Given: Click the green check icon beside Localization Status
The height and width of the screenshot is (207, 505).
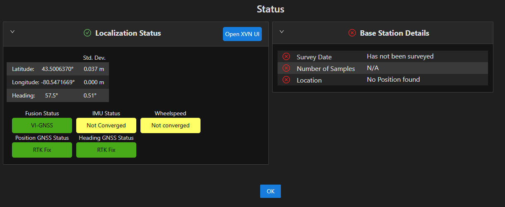Looking at the screenshot, I should [87, 33].
